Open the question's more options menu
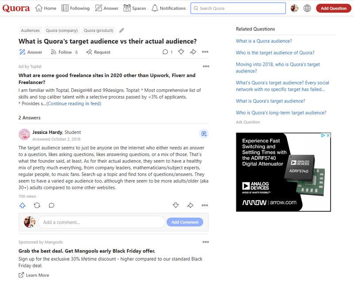The height and width of the screenshot is (283, 354). pos(205,52)
